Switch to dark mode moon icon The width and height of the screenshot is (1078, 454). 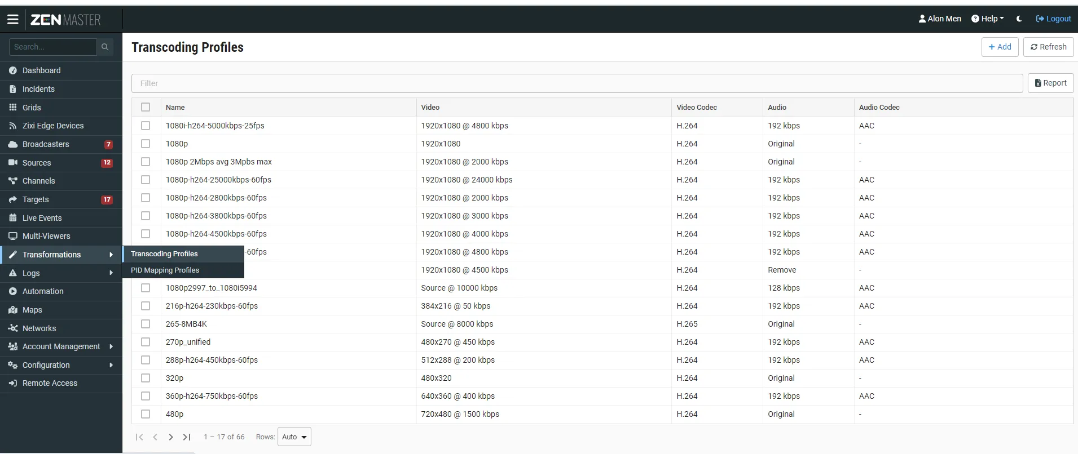[x=1019, y=19]
